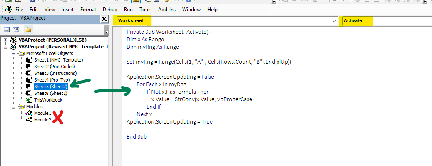Click the ThisWorkbook icon in tree

29,100
